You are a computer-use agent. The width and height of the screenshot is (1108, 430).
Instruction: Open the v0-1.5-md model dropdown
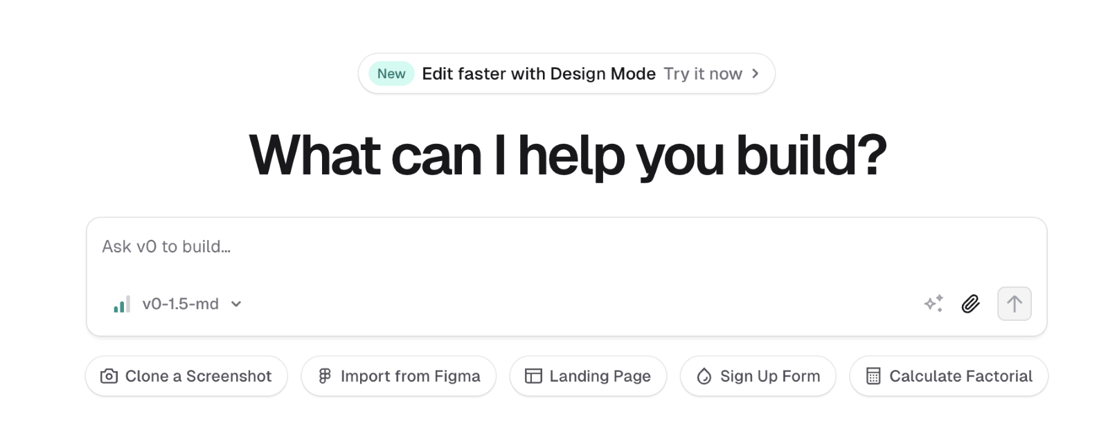(x=180, y=304)
